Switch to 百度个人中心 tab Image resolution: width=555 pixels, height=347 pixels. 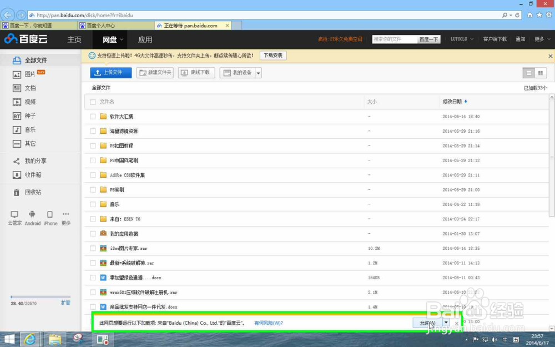coord(116,26)
